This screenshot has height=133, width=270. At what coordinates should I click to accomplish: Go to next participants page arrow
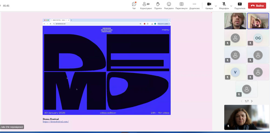252,101
